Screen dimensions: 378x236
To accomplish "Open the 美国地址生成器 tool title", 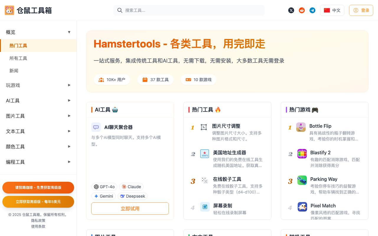I will [229, 153].
